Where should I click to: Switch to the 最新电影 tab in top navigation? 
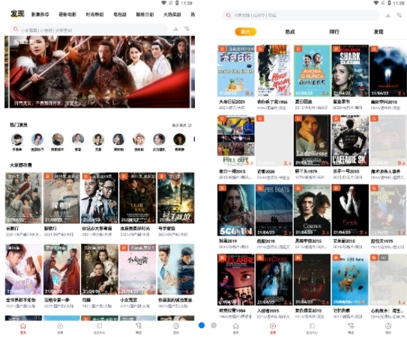click(x=67, y=14)
